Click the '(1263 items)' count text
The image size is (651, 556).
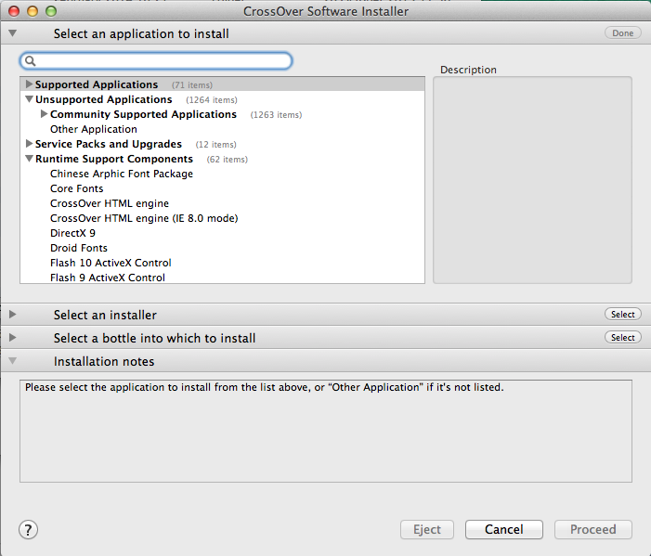point(276,115)
